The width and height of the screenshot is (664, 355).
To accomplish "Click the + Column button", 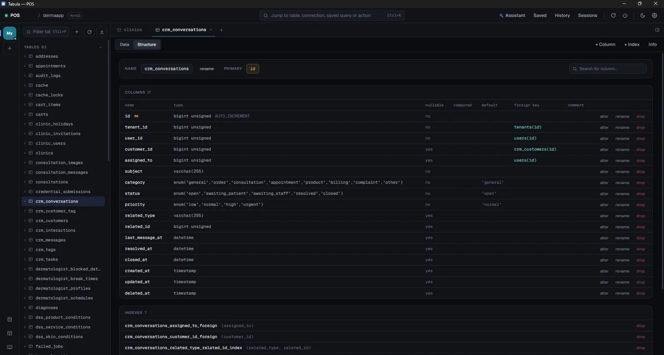I will point(605,45).
